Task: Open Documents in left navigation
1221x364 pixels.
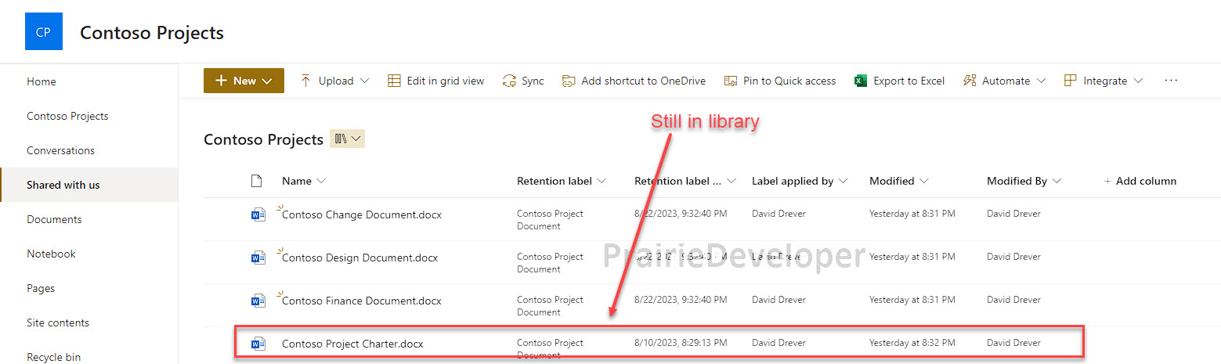Action: pyautogui.click(x=55, y=219)
